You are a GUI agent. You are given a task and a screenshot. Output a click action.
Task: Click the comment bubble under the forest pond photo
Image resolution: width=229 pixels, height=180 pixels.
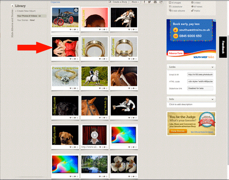pyautogui.click(x=104, y=176)
